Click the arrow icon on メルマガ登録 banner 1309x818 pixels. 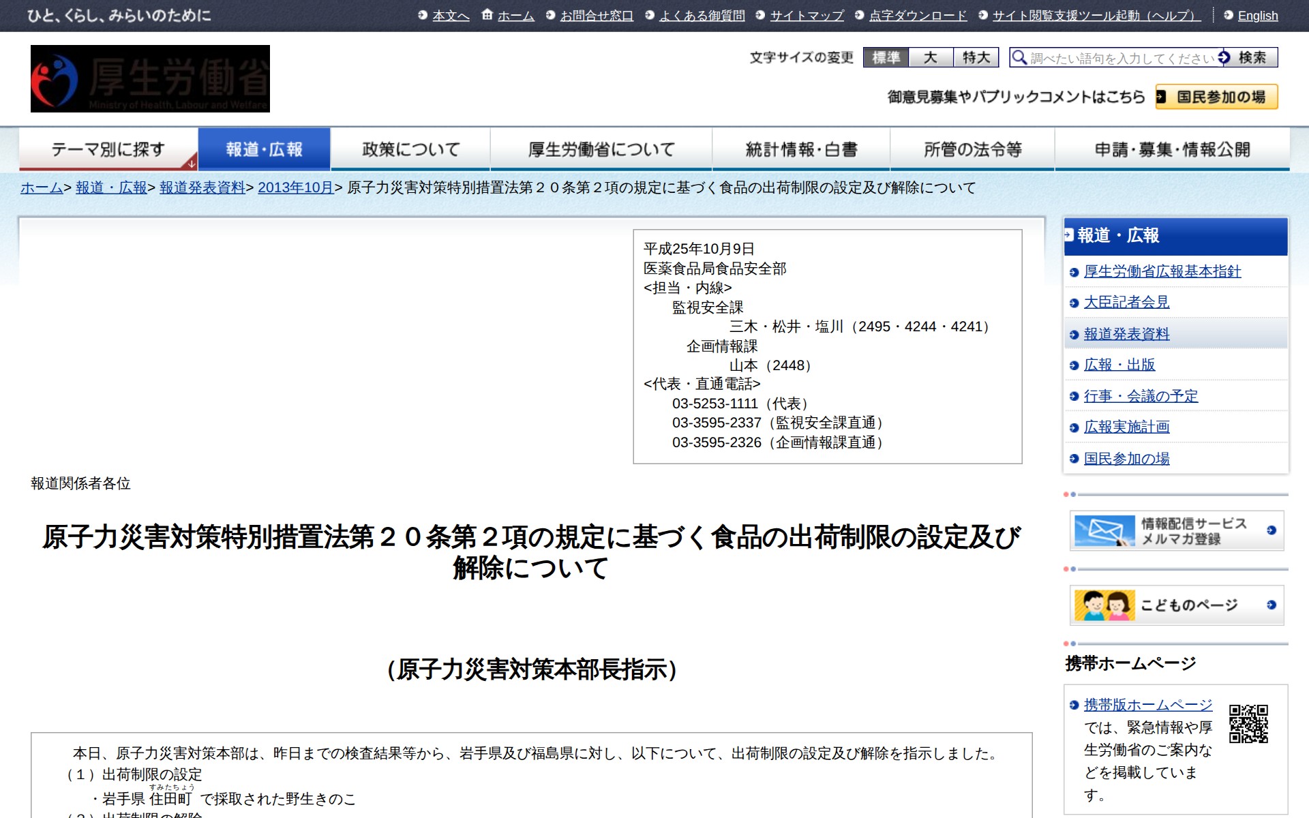[x=1272, y=530]
